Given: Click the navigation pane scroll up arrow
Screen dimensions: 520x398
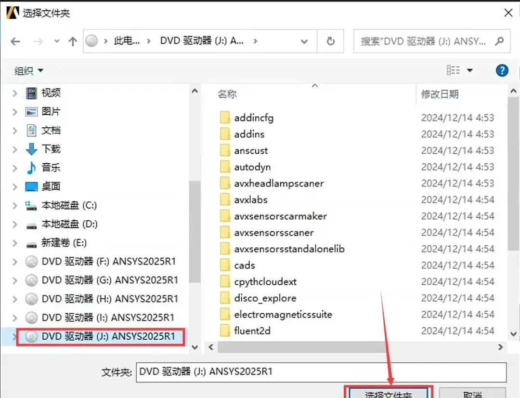Looking at the screenshot, I should click(195, 91).
